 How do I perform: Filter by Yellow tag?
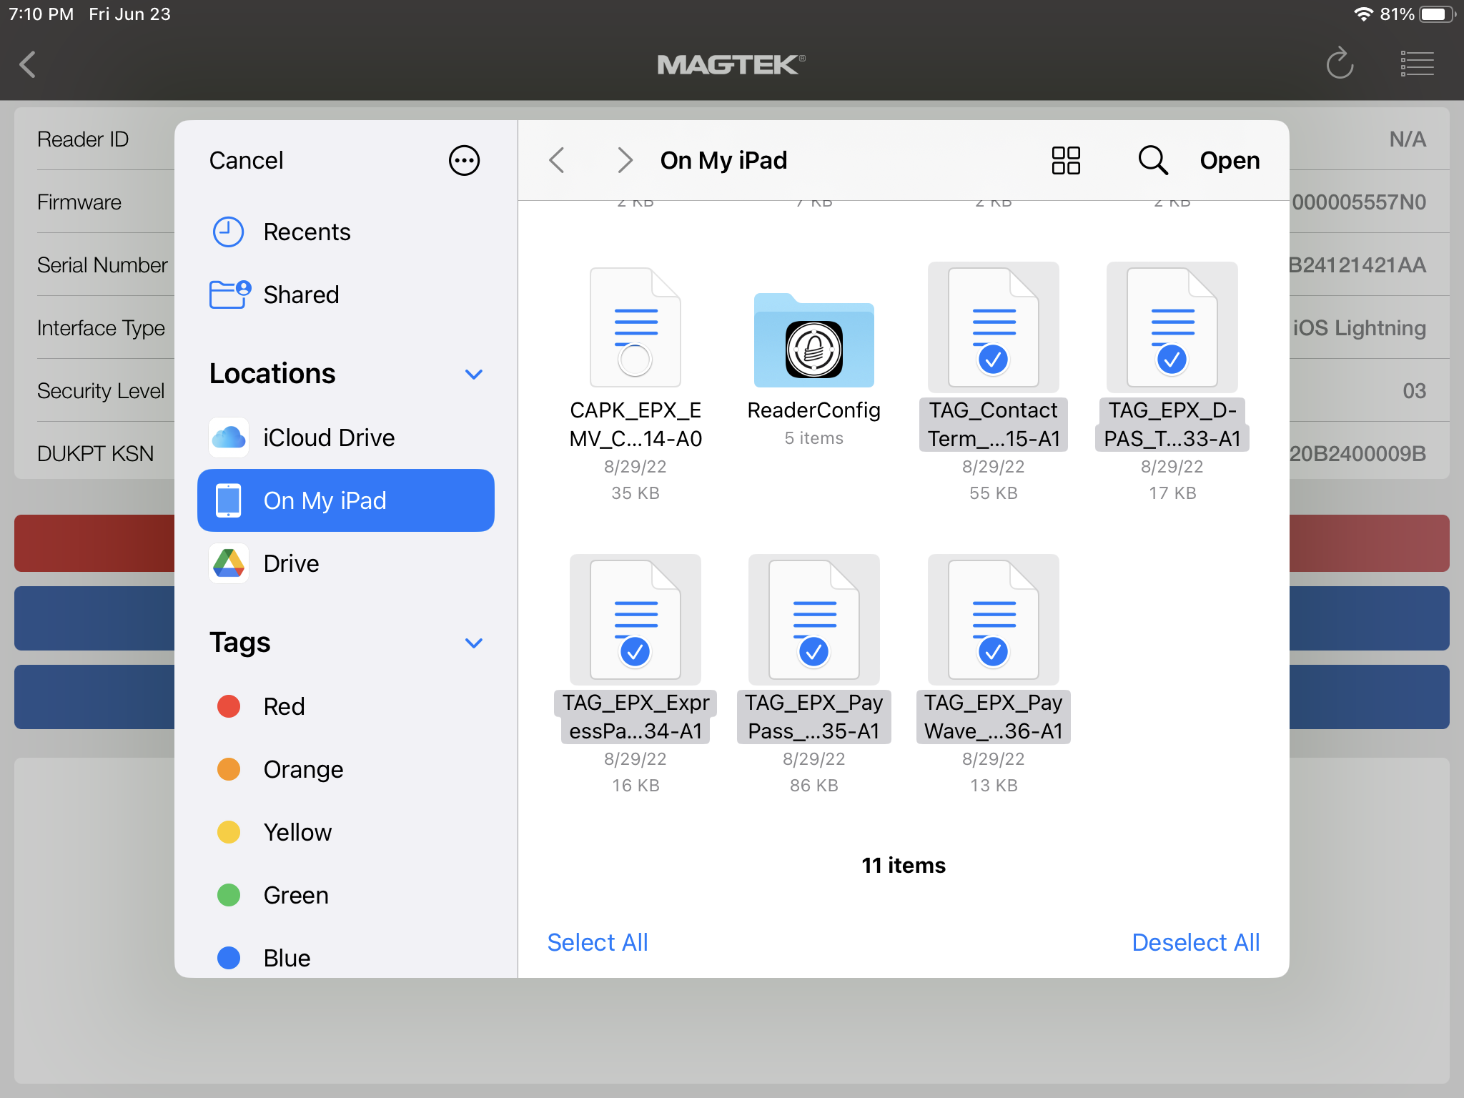tap(346, 832)
